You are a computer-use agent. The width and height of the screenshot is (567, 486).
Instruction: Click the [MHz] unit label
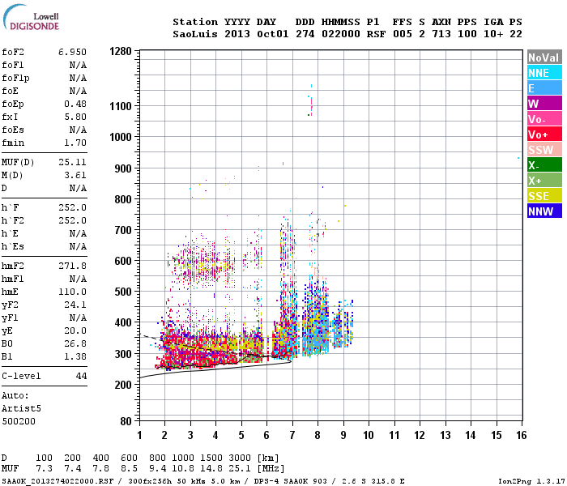[271, 469]
